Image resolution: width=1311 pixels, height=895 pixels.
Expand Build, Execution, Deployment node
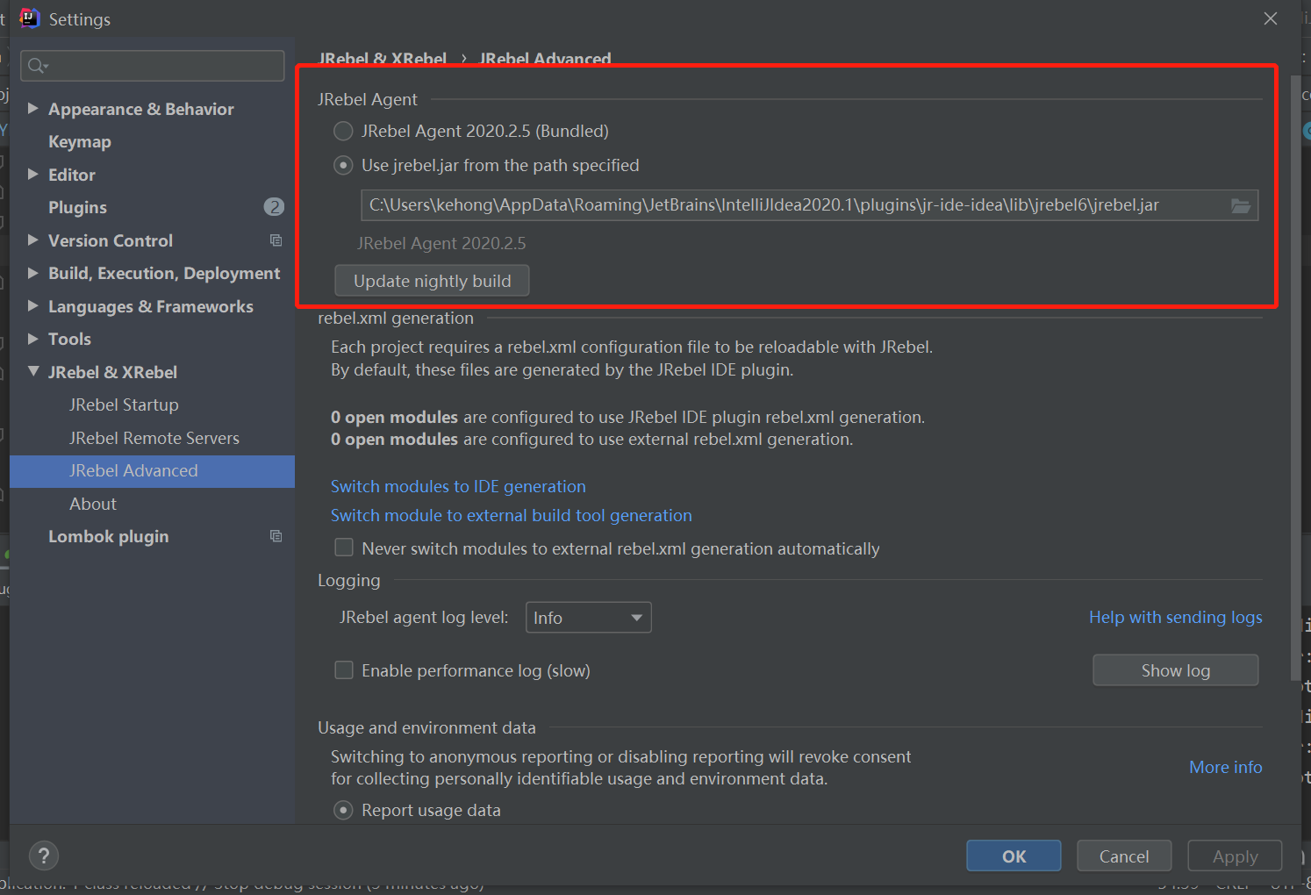tap(32, 273)
